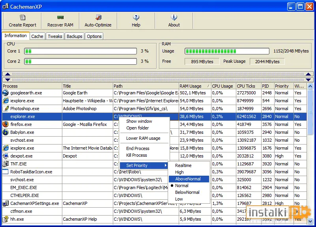Sort by RAM Usage column header
Viewport: 316px width, 227px height.
click(195, 86)
